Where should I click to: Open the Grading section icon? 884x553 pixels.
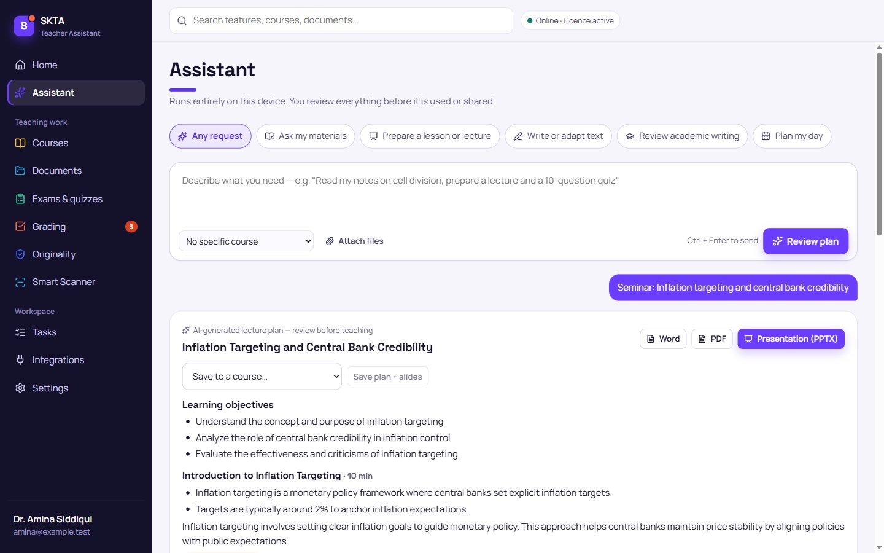tap(20, 227)
